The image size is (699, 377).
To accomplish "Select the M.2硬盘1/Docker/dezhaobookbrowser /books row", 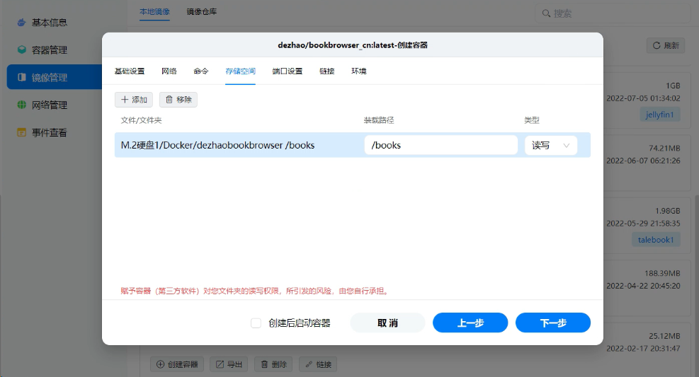I will click(x=352, y=145).
